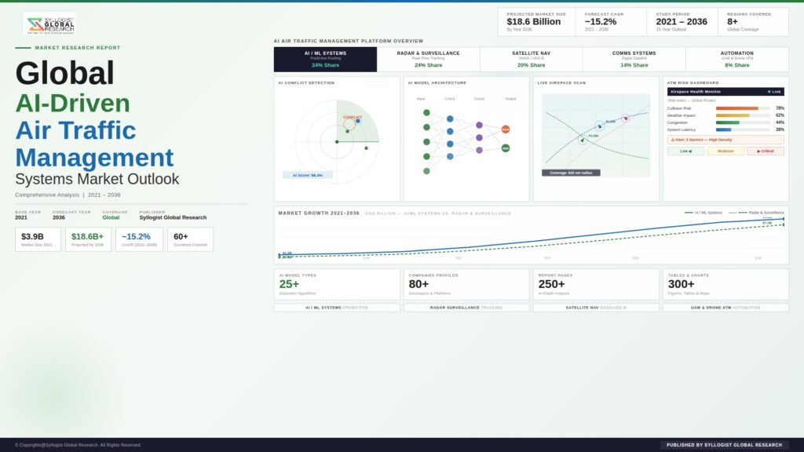This screenshot has width=804, height=452.
Task: Click the $3.9B Market Size 2021 box
Action: coord(38,239)
